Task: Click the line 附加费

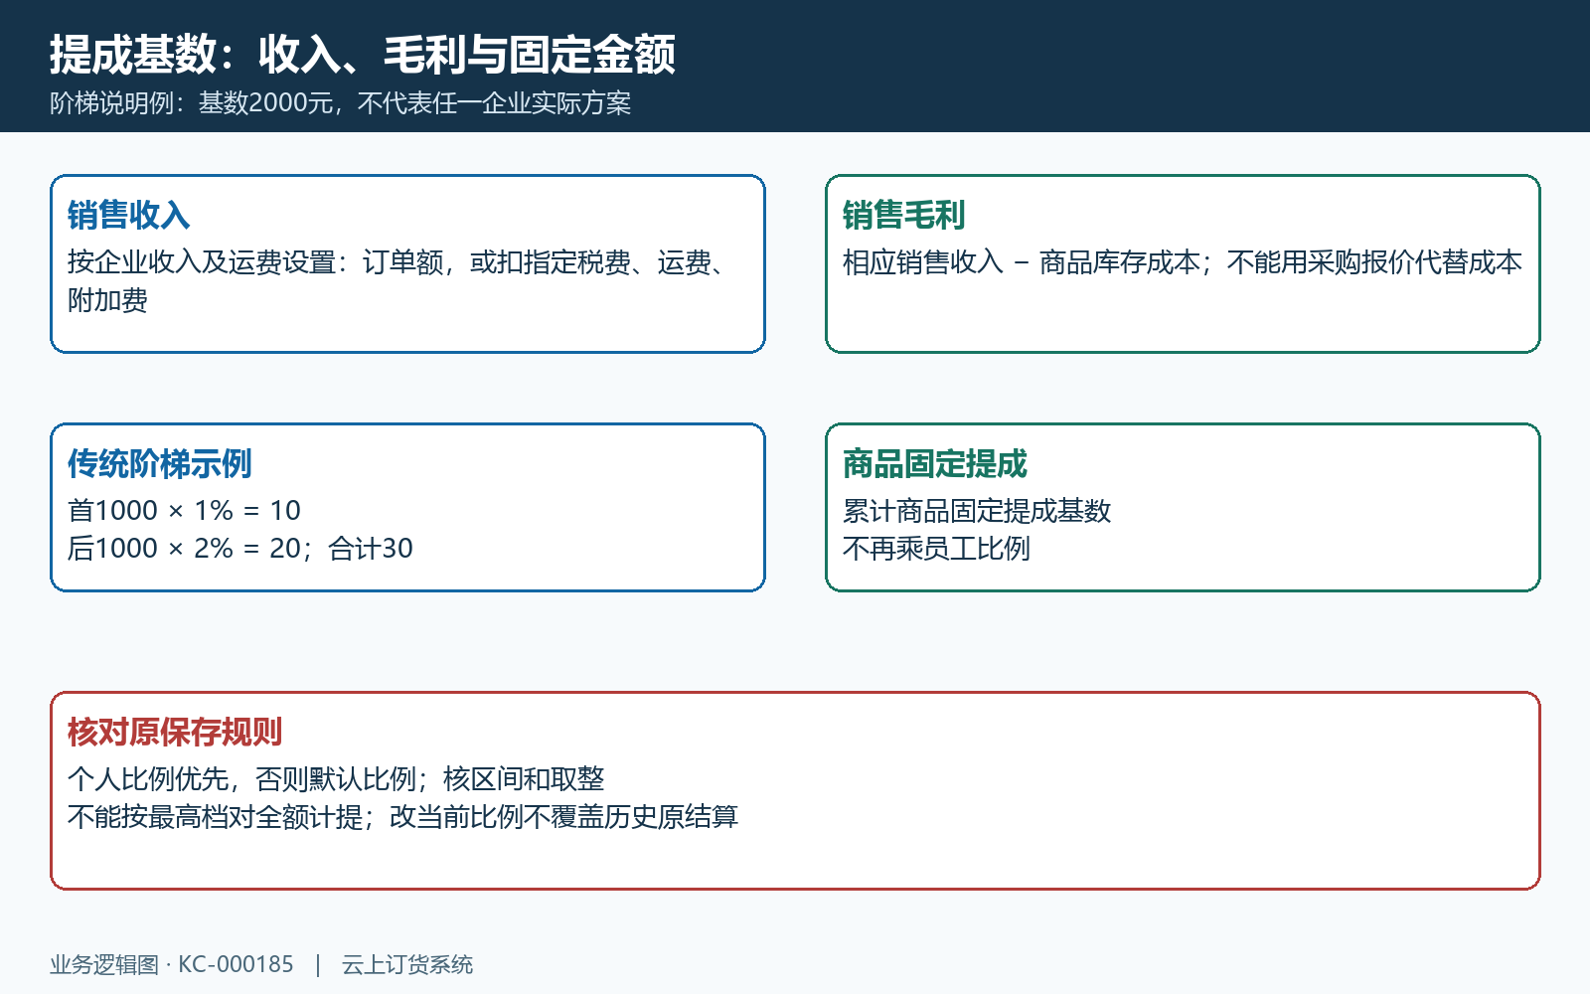Action: coord(107,300)
